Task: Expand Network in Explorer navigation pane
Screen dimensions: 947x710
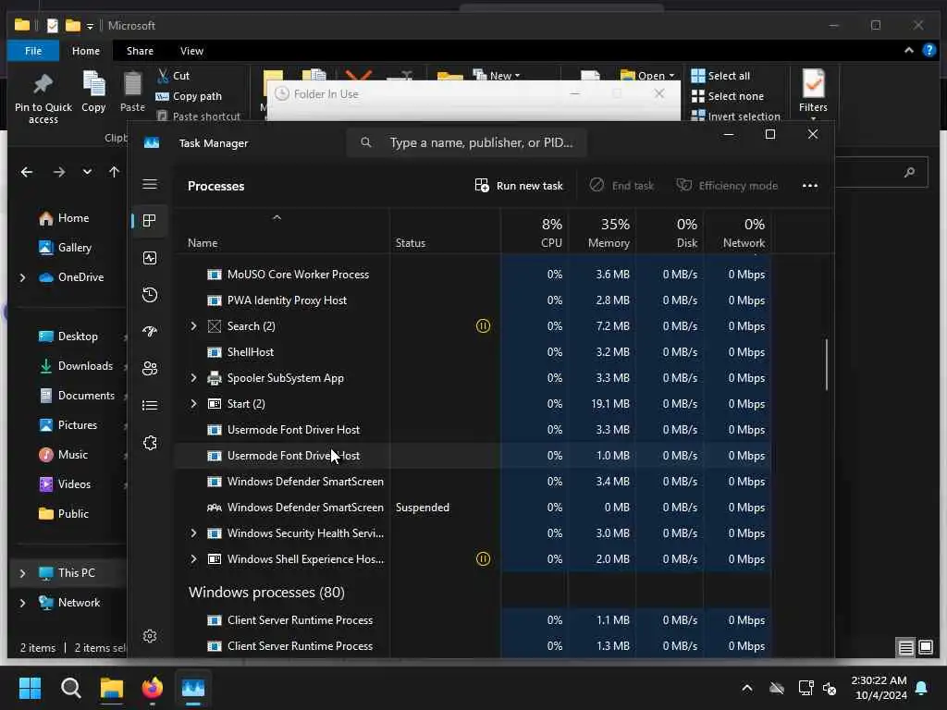Action: coord(22,603)
